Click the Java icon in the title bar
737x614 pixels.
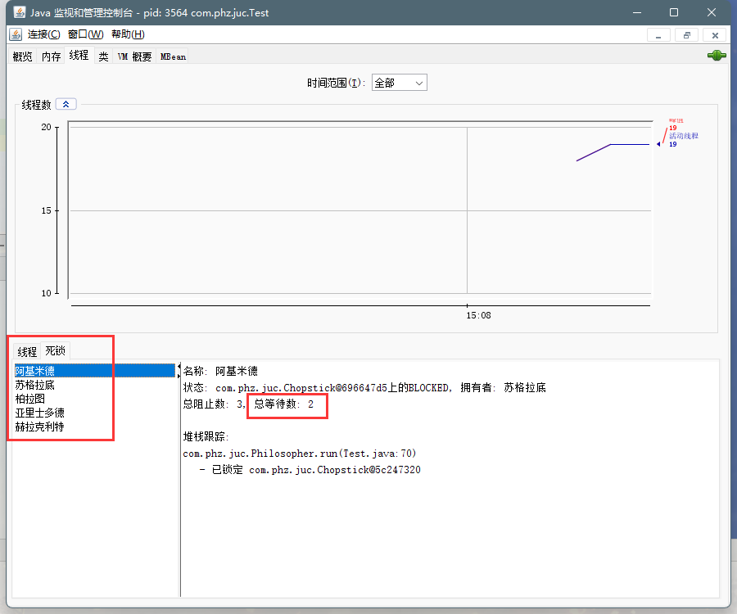click(x=20, y=12)
